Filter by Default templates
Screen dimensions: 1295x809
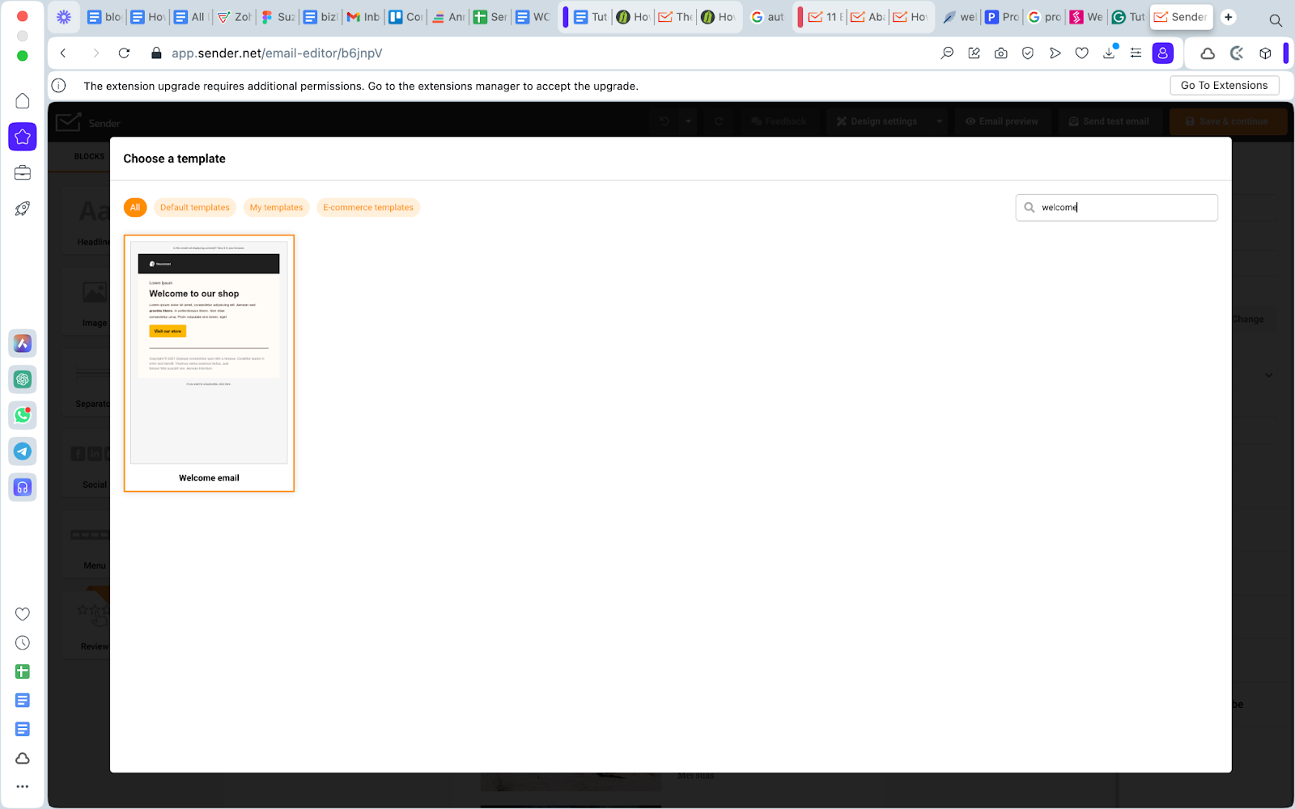(194, 208)
